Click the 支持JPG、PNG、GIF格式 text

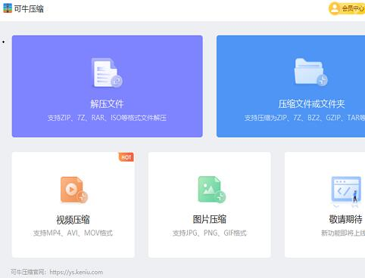(x=210, y=233)
